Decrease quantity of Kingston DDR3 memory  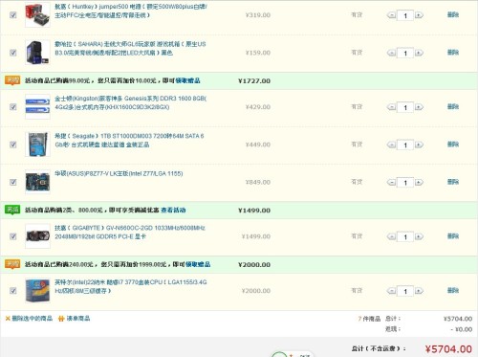[x=391, y=107]
